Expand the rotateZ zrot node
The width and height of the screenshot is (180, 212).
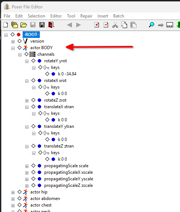[x=27, y=101]
